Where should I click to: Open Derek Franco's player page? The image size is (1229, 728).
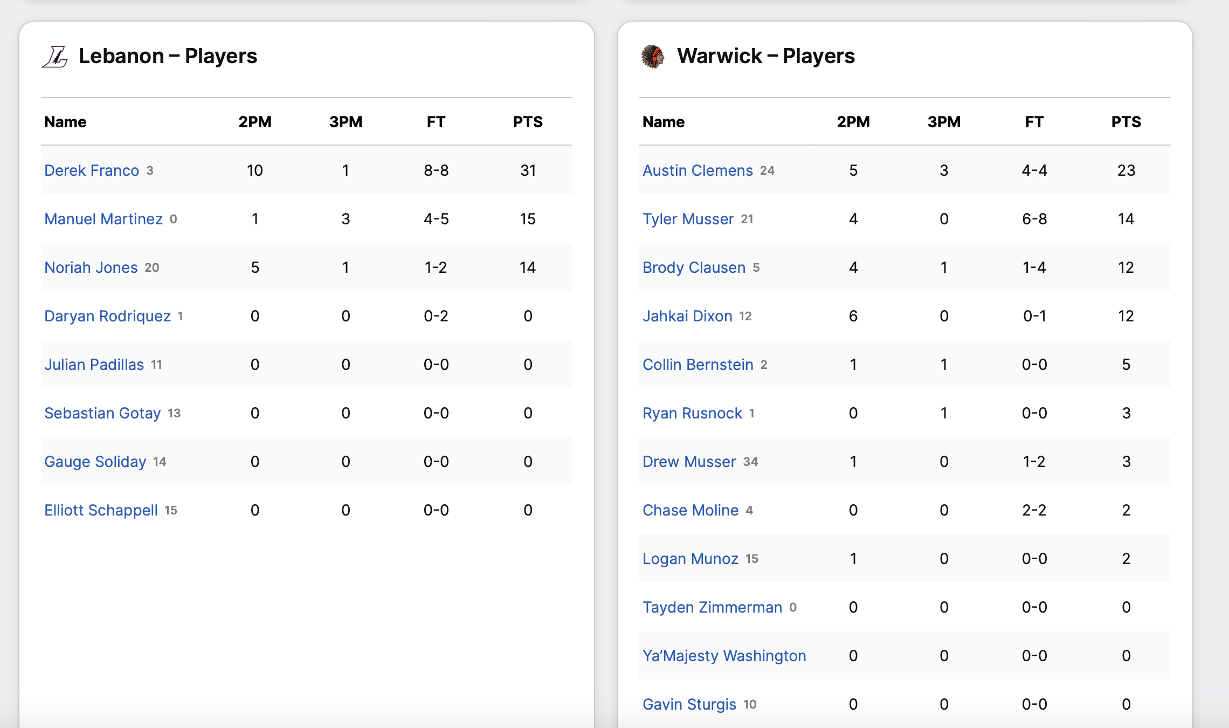pyautogui.click(x=92, y=170)
